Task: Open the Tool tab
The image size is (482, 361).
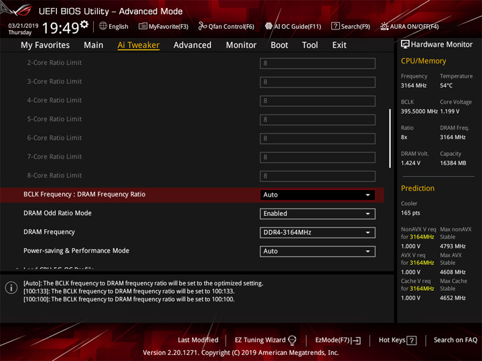Action: (310, 45)
